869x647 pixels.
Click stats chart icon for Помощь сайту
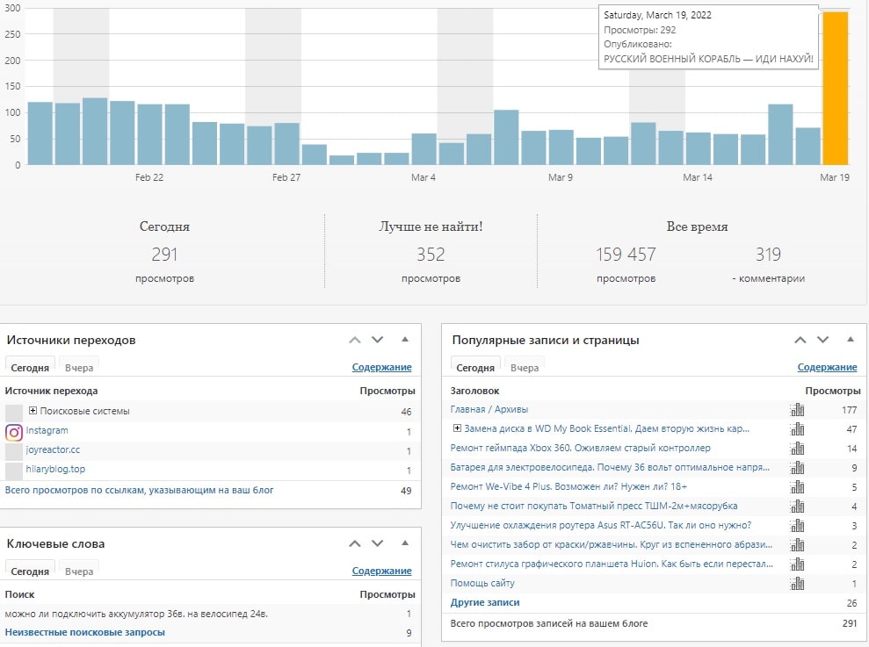click(797, 584)
